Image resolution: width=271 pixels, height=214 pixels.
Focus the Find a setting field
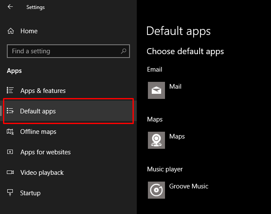[x=64, y=51]
